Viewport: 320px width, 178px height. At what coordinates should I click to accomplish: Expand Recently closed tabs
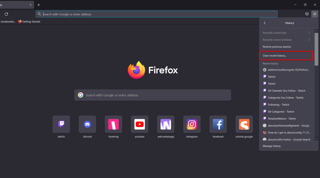pos(286,33)
